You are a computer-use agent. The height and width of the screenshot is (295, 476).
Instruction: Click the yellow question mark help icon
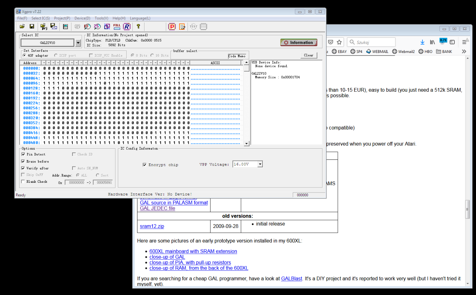(x=138, y=26)
